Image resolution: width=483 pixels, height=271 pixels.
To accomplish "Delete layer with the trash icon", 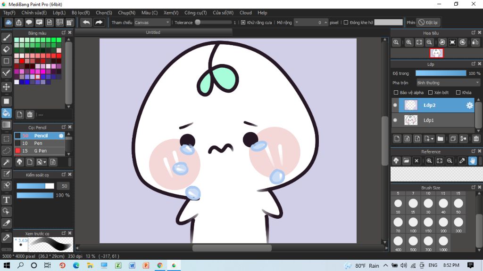I will pyautogui.click(x=476, y=139).
